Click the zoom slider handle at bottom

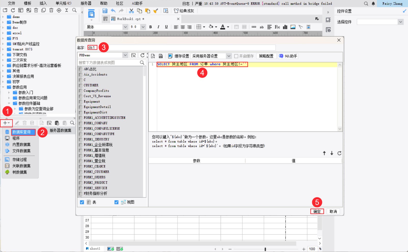click(265, 249)
